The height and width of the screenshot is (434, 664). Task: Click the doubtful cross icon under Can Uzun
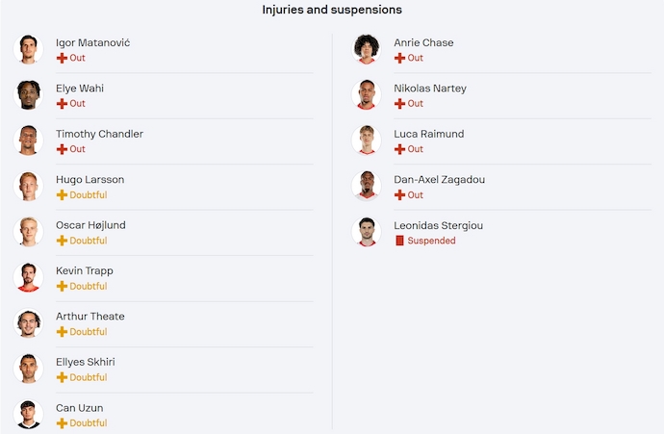62,423
